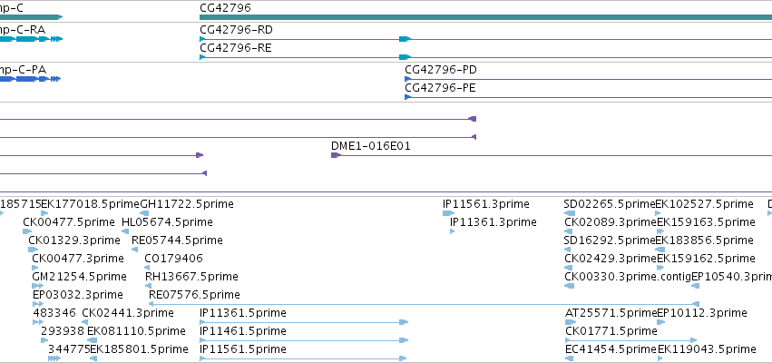Open the CK01771.5prime EST label
The width and height of the screenshot is (772, 363).
tap(611, 331)
